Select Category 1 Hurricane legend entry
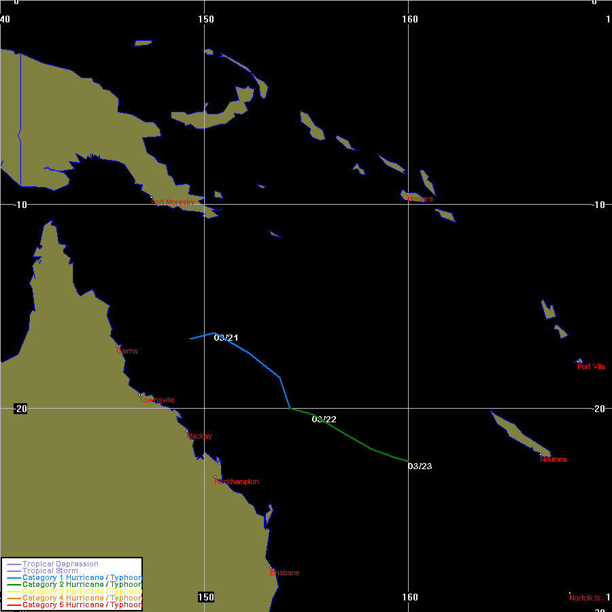 pos(82,577)
